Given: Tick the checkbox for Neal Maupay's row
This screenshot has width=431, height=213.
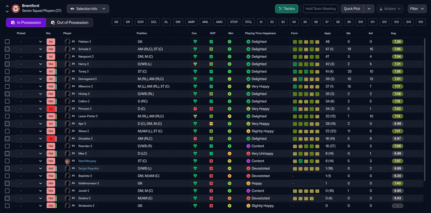Looking at the screenshot, I should point(7,161).
